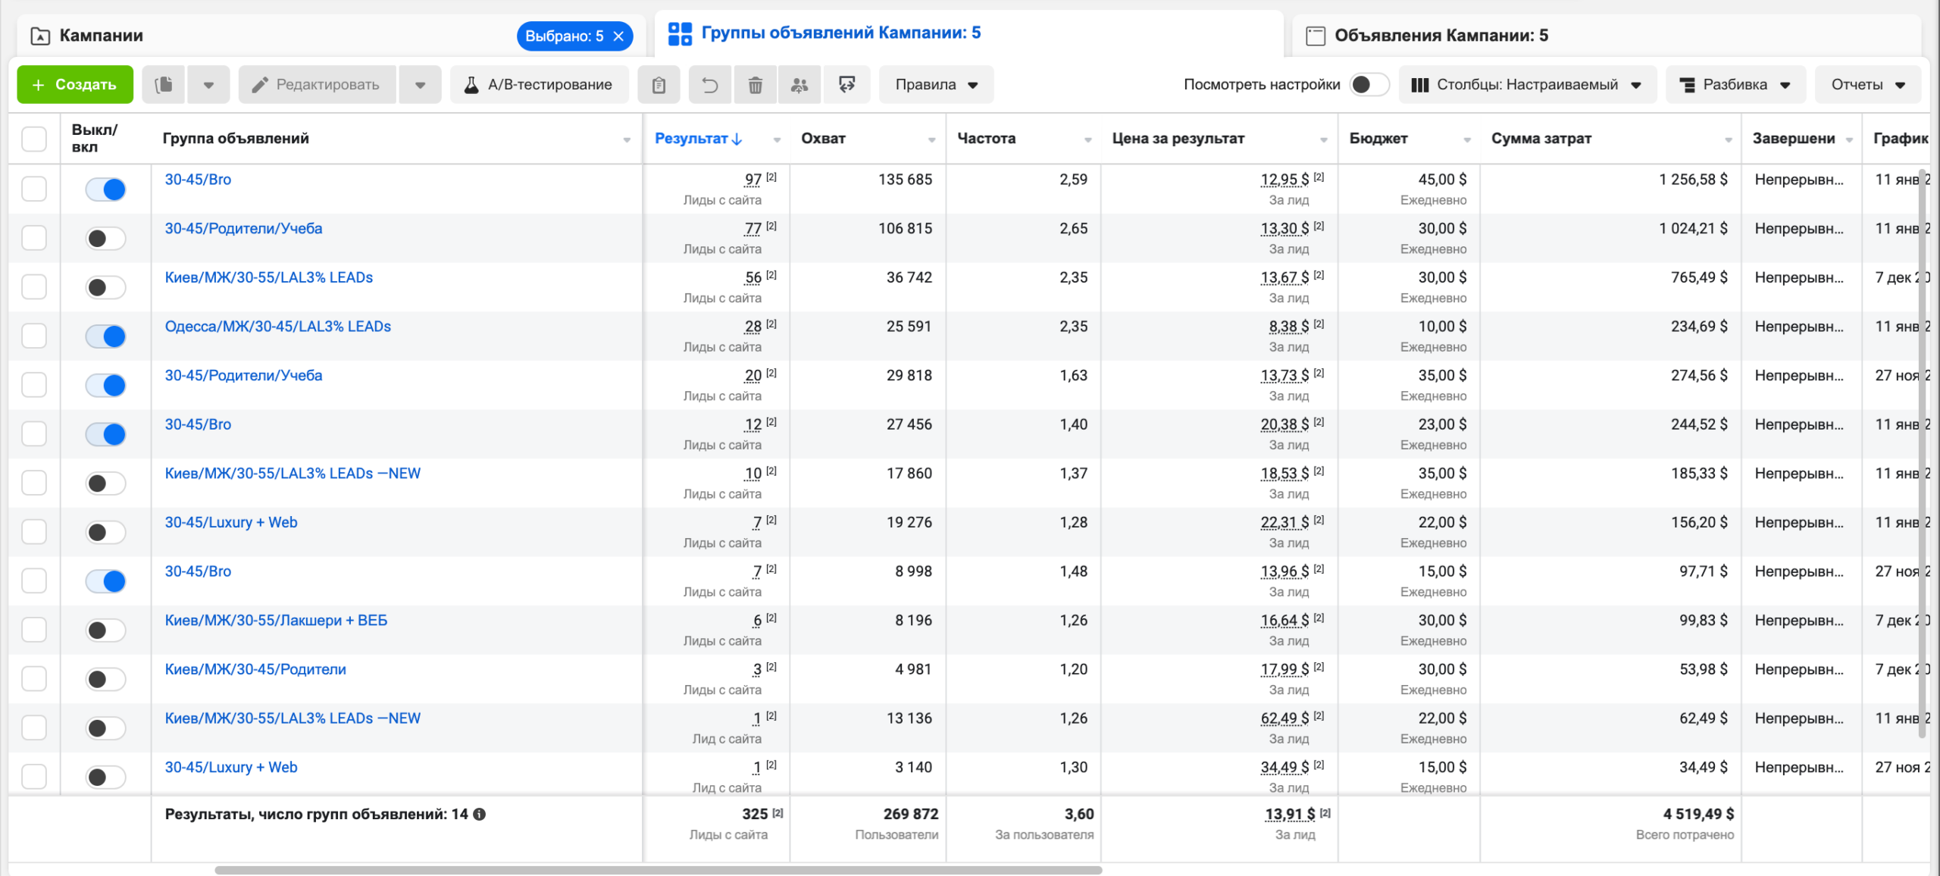Image resolution: width=1940 pixels, height=876 pixels.
Task: Expand Завершени column menu arrow
Action: click(1849, 140)
